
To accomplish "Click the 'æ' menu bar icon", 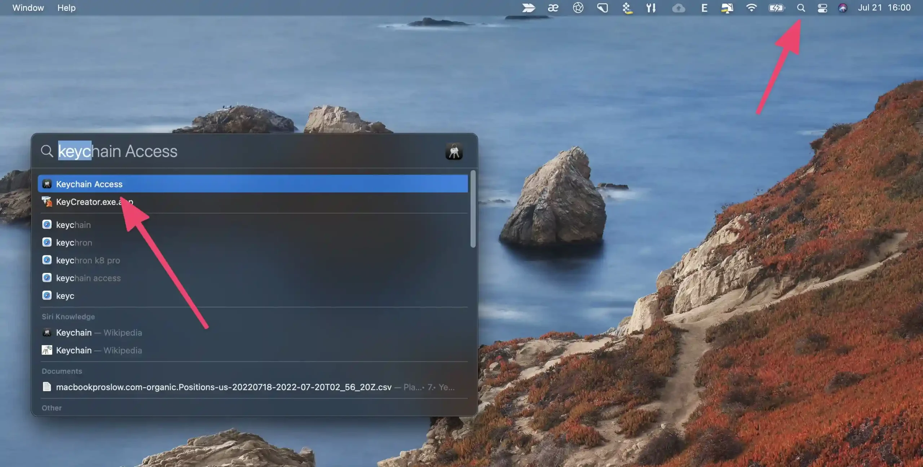I will pos(553,8).
